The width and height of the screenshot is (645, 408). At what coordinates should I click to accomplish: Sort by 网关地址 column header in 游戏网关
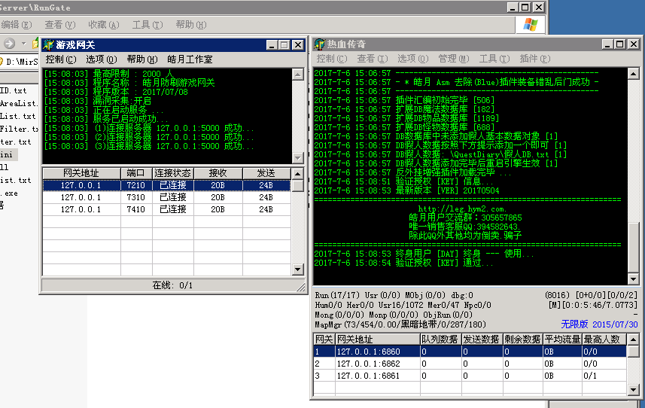pos(81,173)
